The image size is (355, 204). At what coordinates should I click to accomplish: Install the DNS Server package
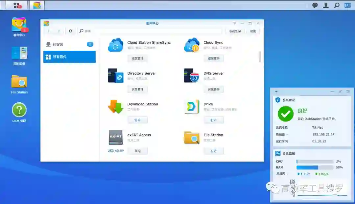(214, 89)
